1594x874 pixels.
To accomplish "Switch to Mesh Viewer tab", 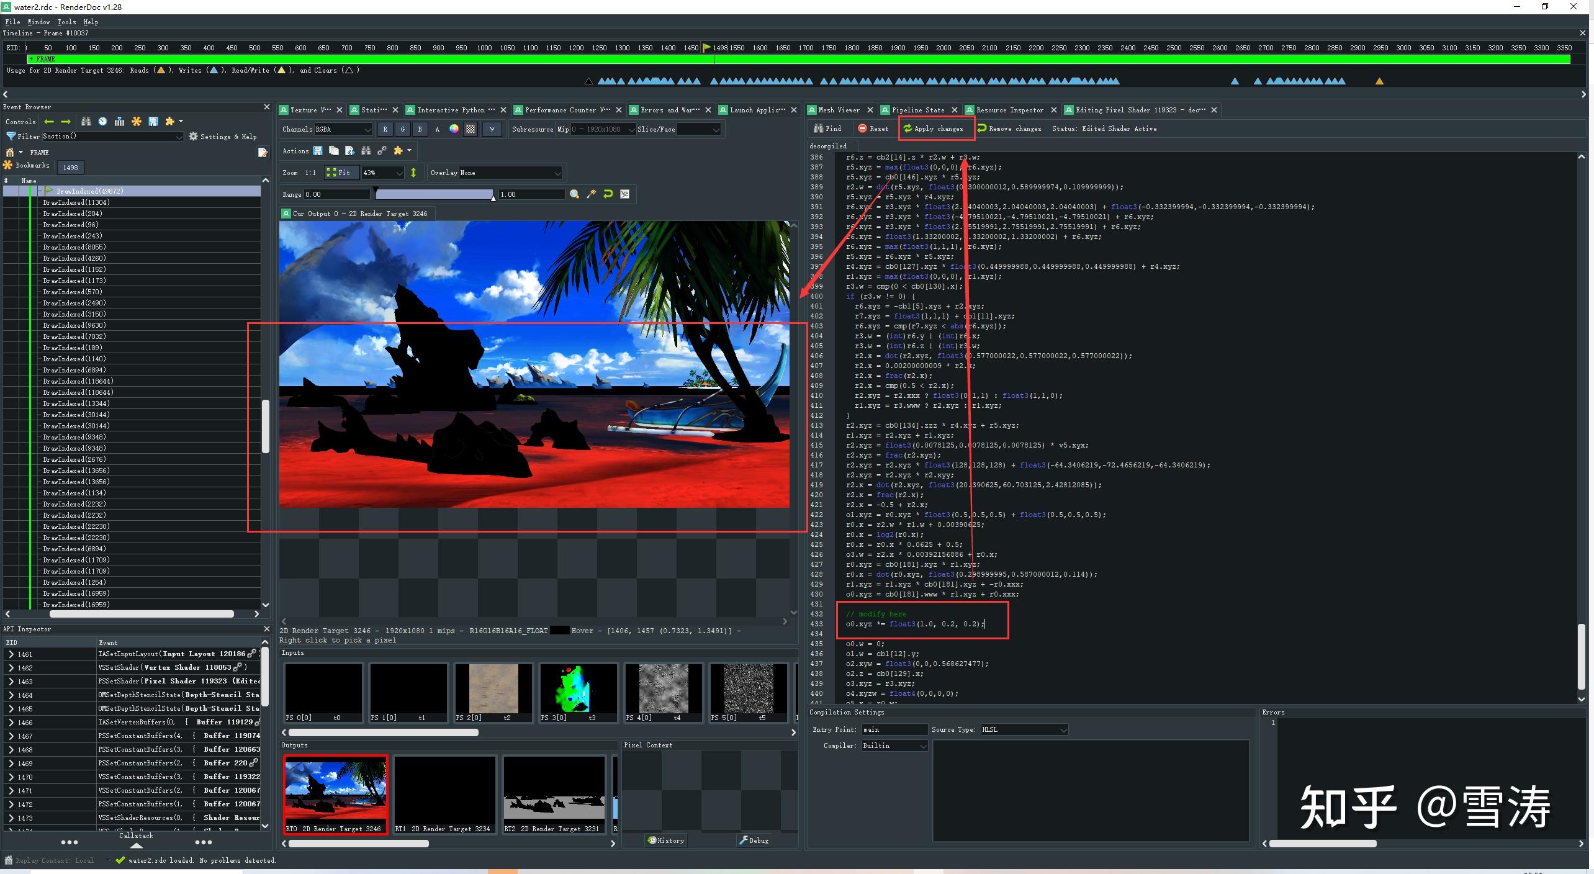I will click(x=838, y=110).
